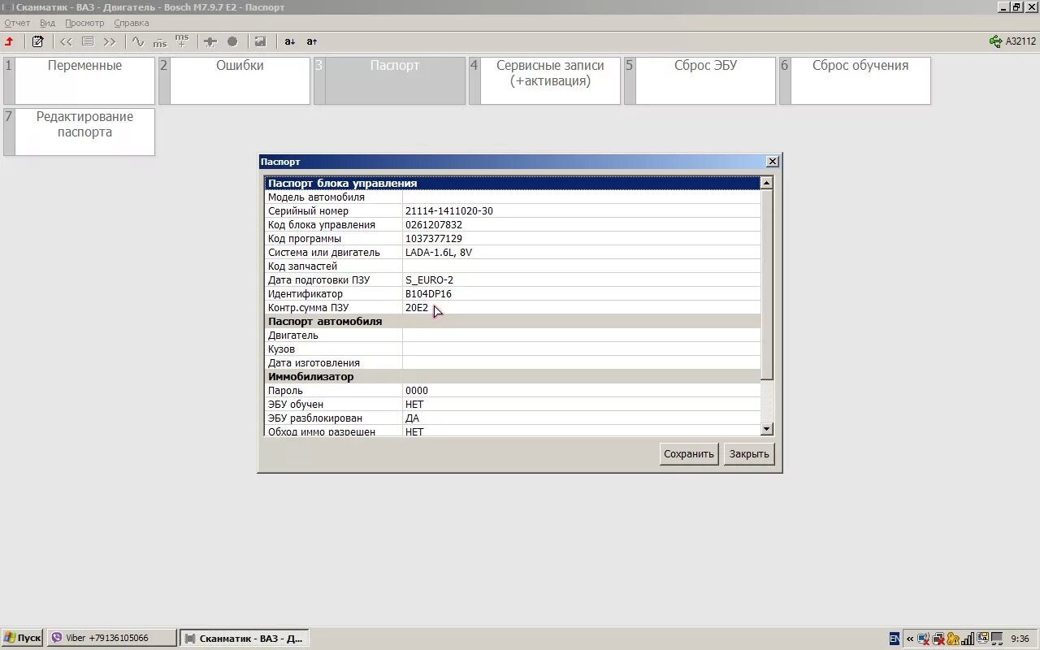Screen dimensions: 1040x650
Task: Click the signal strength bars tray icon
Action: [x=968, y=639]
